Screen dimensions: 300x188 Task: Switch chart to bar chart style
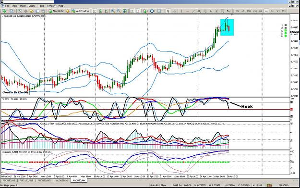tap(95, 11)
